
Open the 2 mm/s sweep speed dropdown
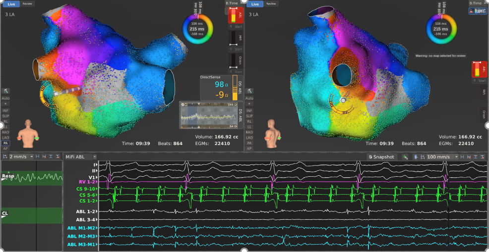click(21, 156)
